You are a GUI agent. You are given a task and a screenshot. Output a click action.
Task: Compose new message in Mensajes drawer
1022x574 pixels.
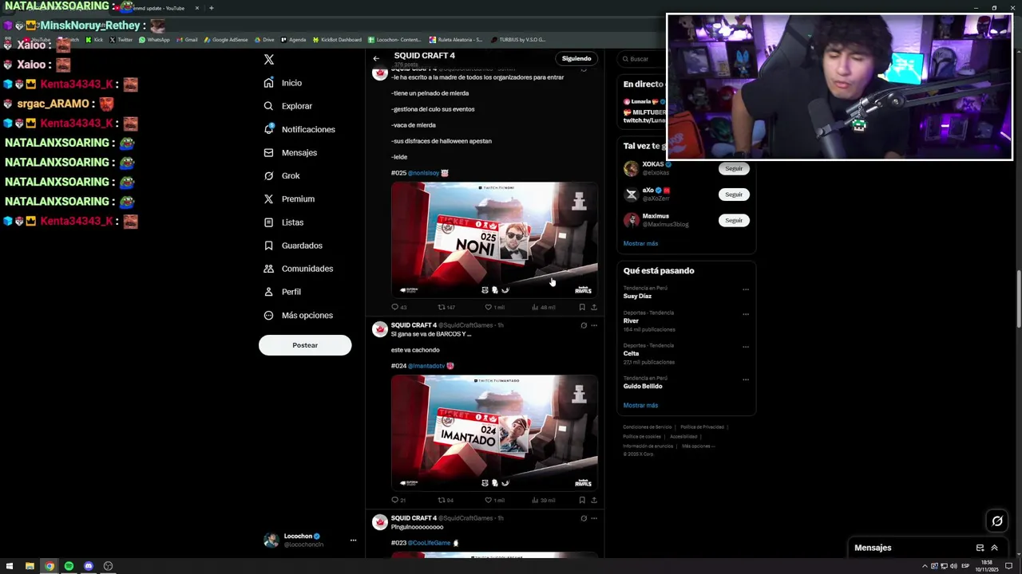pos(980,548)
